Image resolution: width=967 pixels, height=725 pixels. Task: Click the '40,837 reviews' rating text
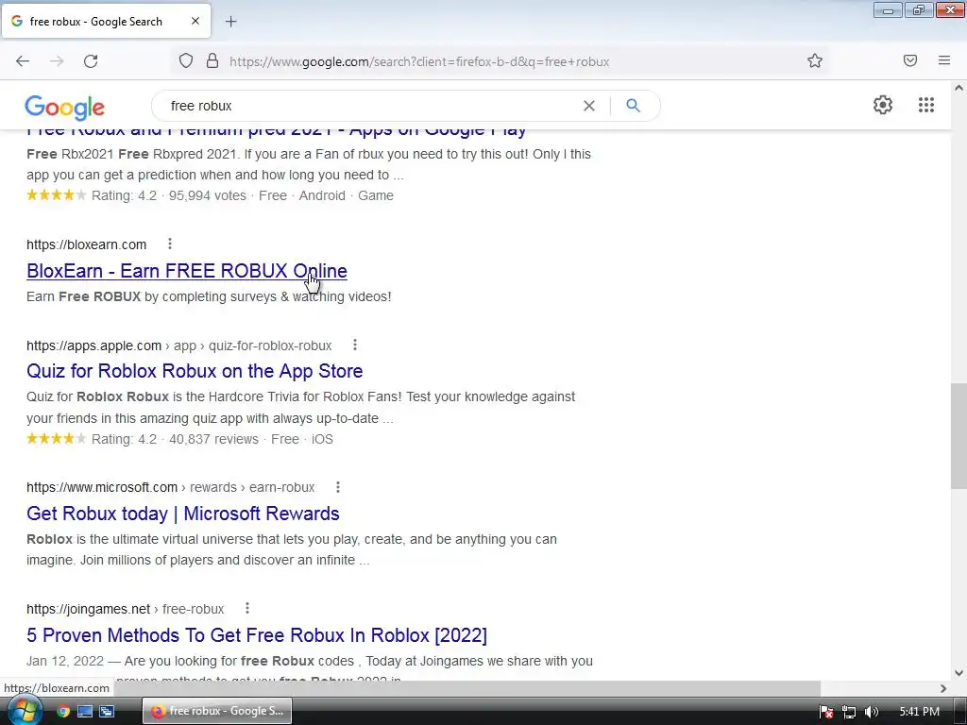click(214, 439)
